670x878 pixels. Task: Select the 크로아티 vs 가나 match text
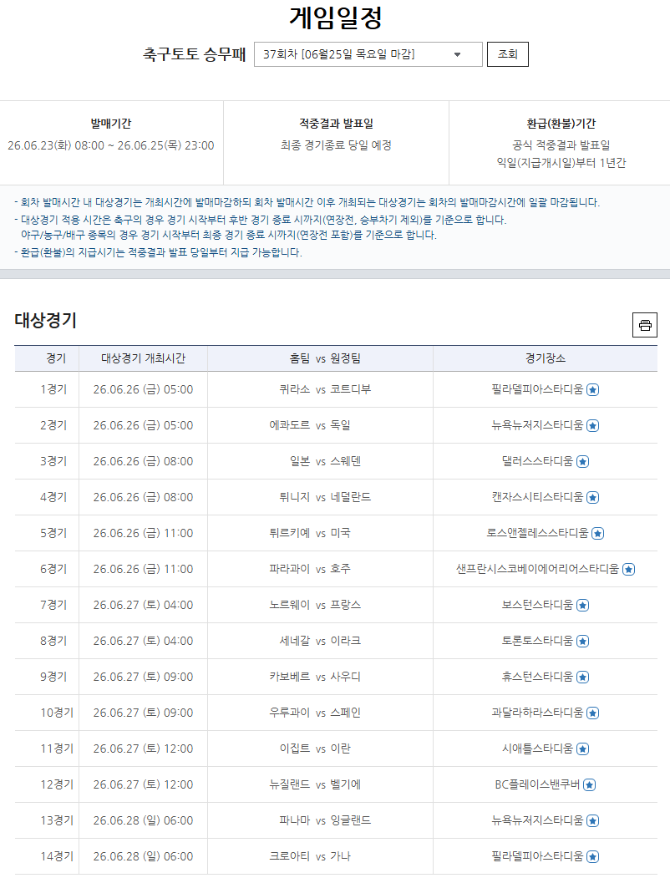click(310, 856)
